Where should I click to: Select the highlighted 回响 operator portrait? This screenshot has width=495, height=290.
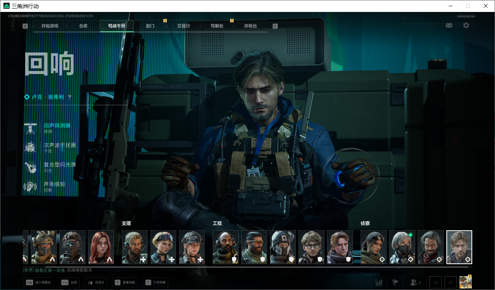459,247
